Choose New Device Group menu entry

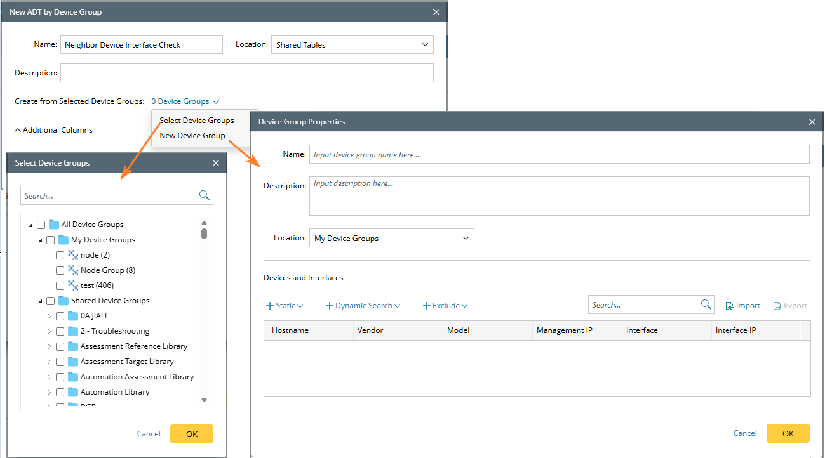[192, 136]
